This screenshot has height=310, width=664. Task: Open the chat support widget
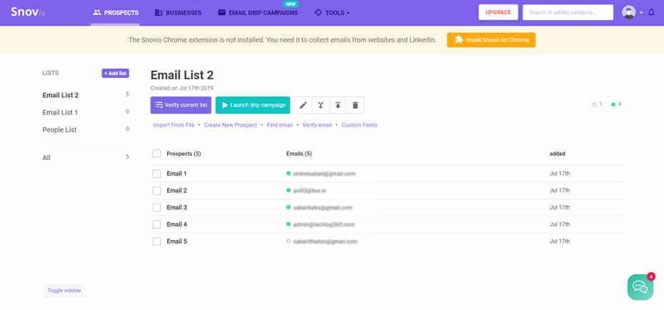(x=640, y=287)
